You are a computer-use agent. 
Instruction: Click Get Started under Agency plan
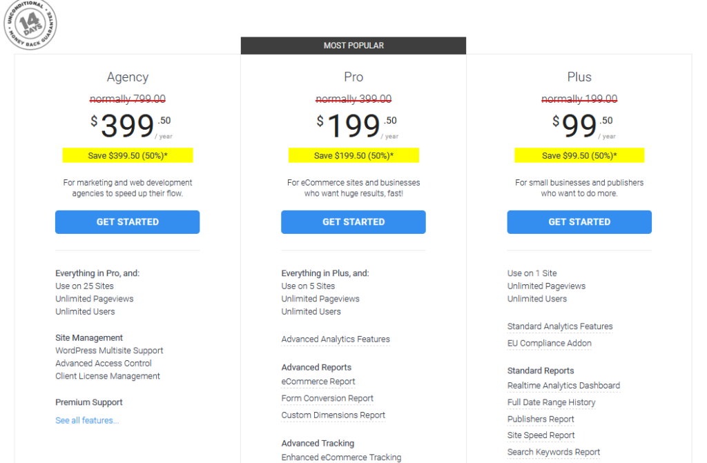click(x=127, y=221)
